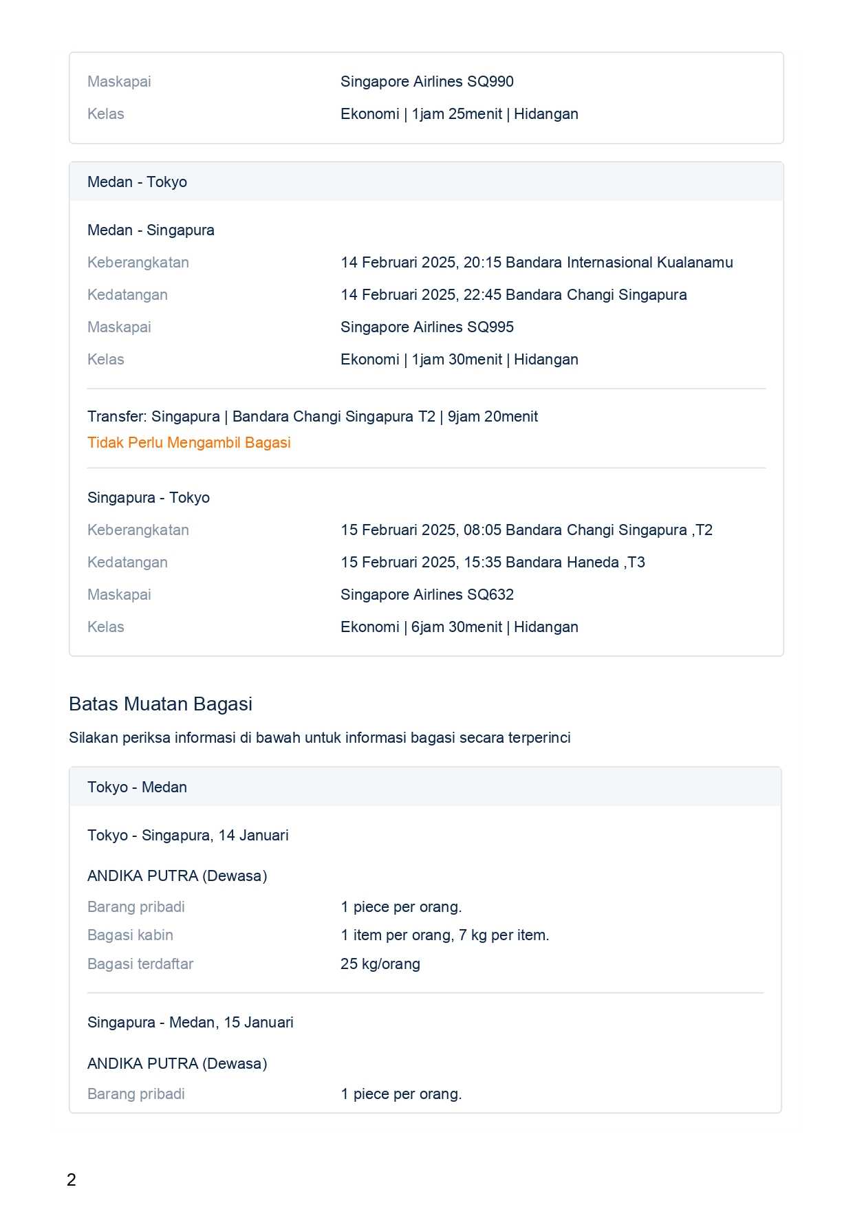The image size is (853, 1207).
Task: Click the 'Singapore Airlines SQ995' airline text
Action: (x=426, y=327)
